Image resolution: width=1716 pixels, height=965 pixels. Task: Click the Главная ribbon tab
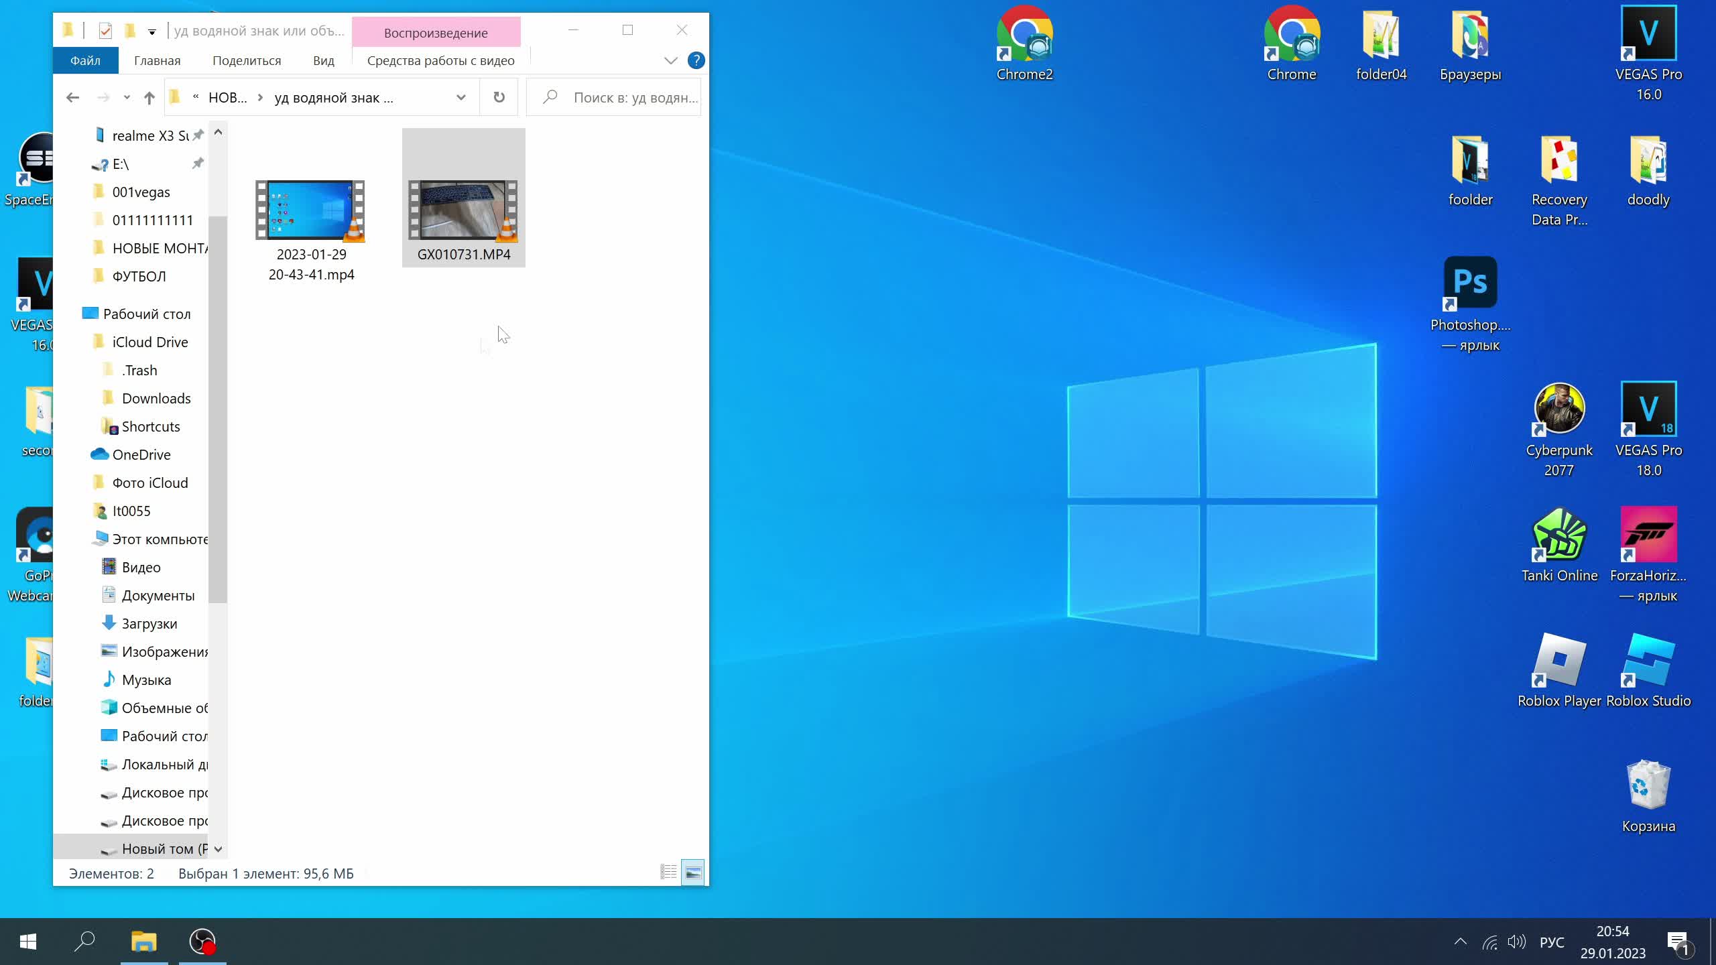pyautogui.click(x=157, y=60)
